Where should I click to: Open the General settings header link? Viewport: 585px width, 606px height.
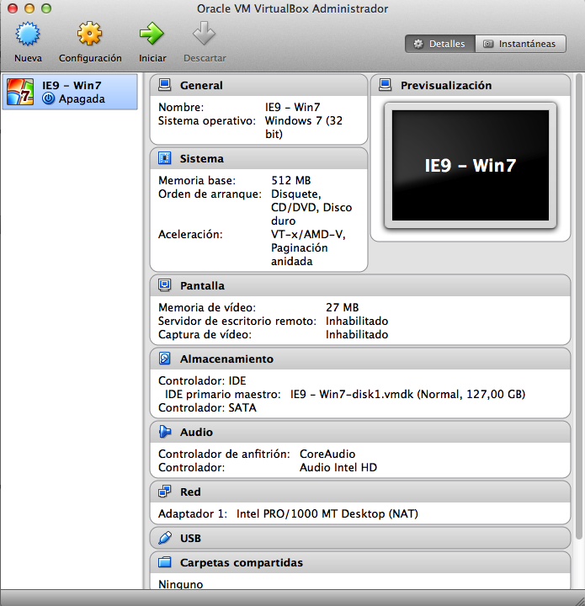201,85
